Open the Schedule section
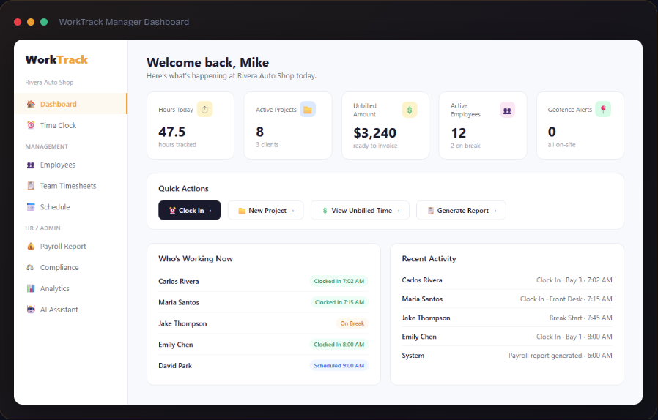658x420 pixels. 70,206
